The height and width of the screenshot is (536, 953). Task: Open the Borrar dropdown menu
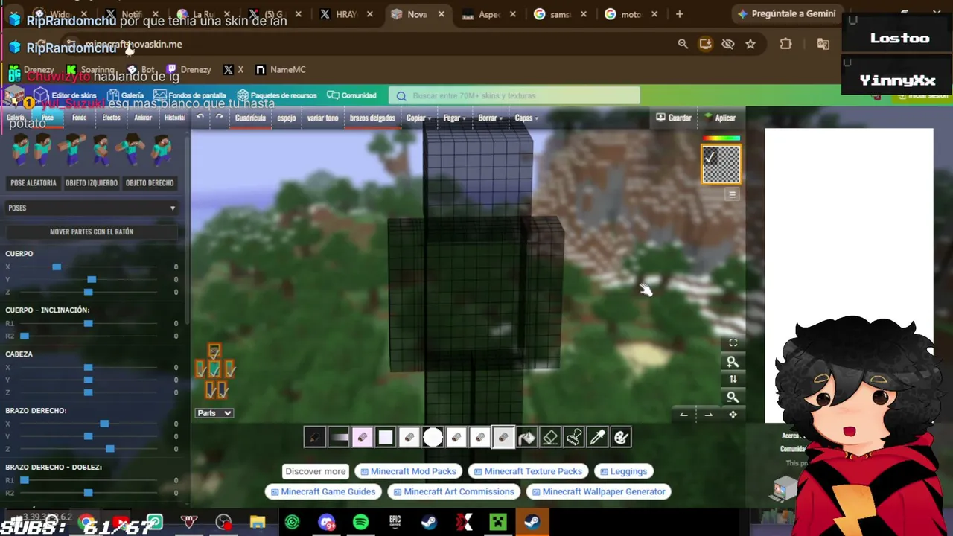coord(490,118)
